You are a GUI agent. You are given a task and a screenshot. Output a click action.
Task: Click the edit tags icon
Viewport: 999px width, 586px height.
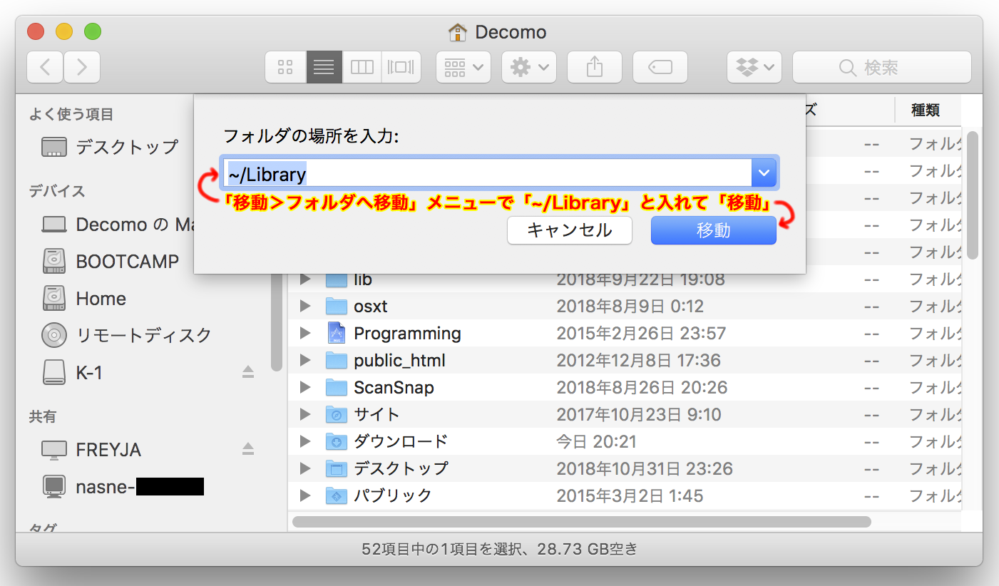(660, 68)
